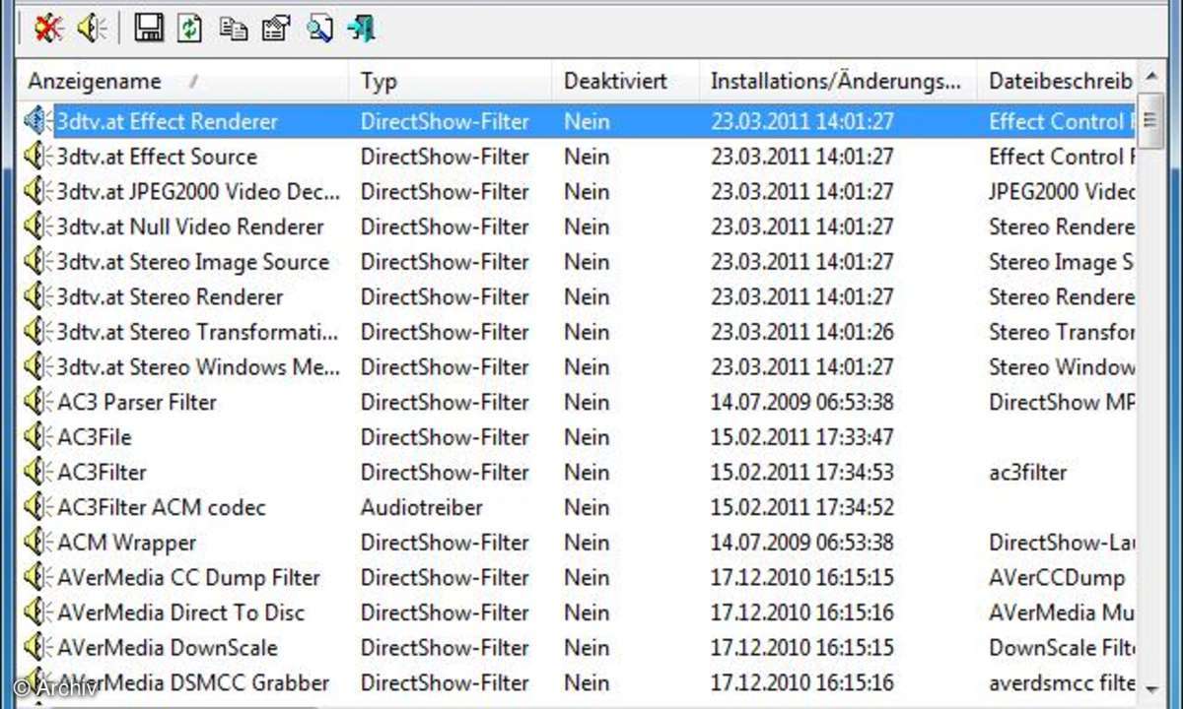Click speaker icon beside 3dtv.at Stereo Image Source

click(x=36, y=262)
